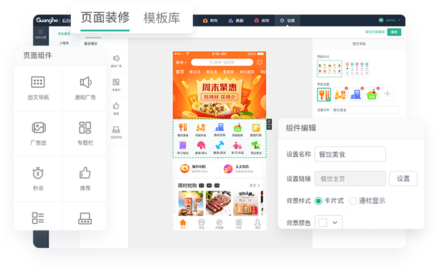Open the 背景颜色 color dropdown
The width and height of the screenshot is (435, 270).
[x=328, y=222]
